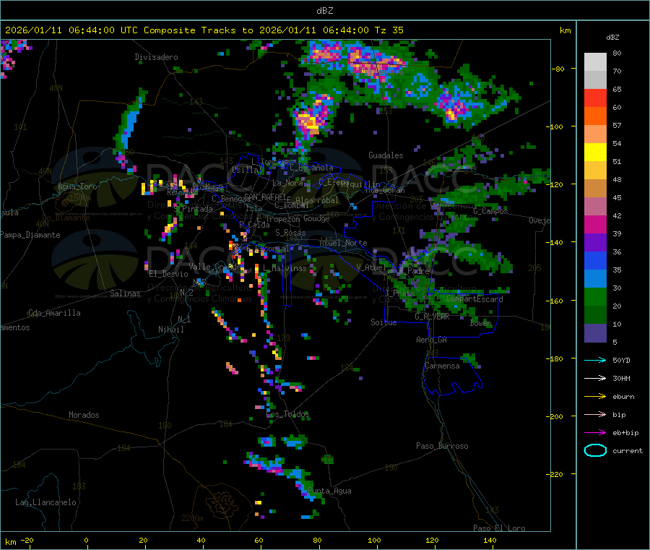Screen dimensions: 650x550
Task: Click the Morados map label
Action: 84,415
